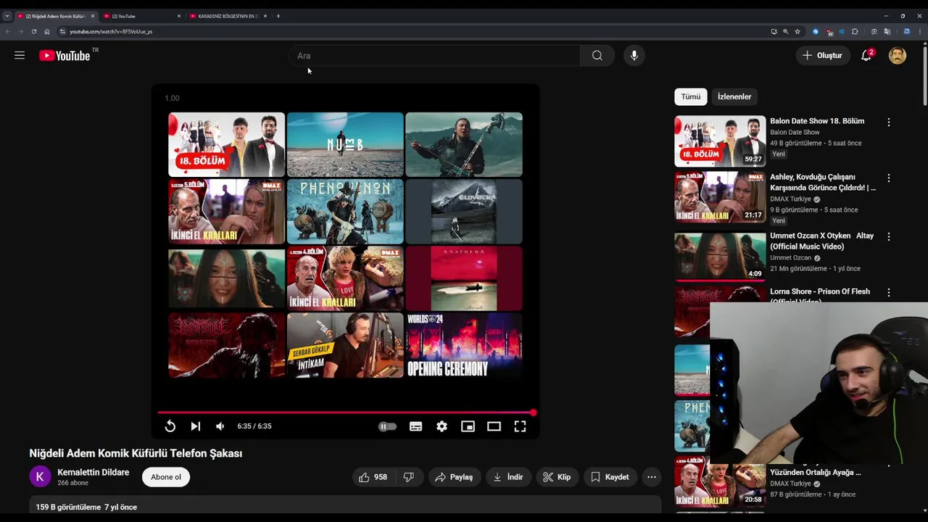Enable miniplayer mode

[468, 426]
